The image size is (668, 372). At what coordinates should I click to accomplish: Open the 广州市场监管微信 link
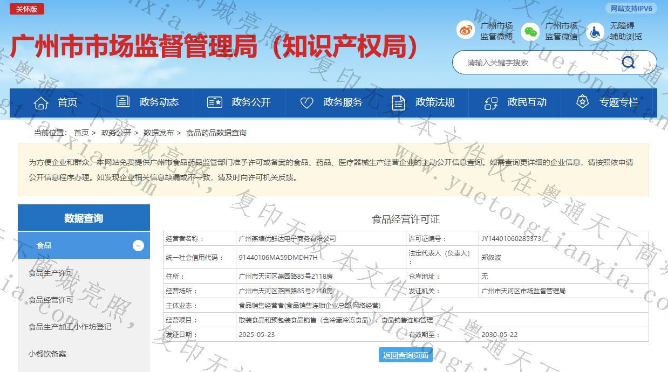561,31
